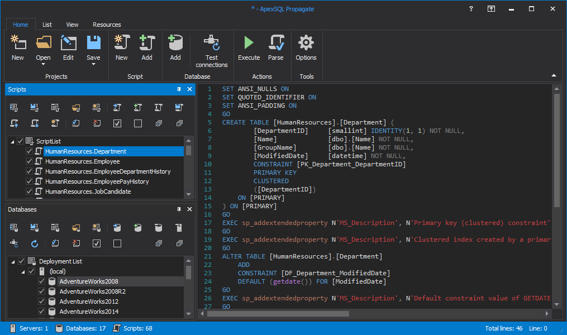The image size is (567, 335).
Task: Parse the script from the Actions group
Action: (276, 47)
